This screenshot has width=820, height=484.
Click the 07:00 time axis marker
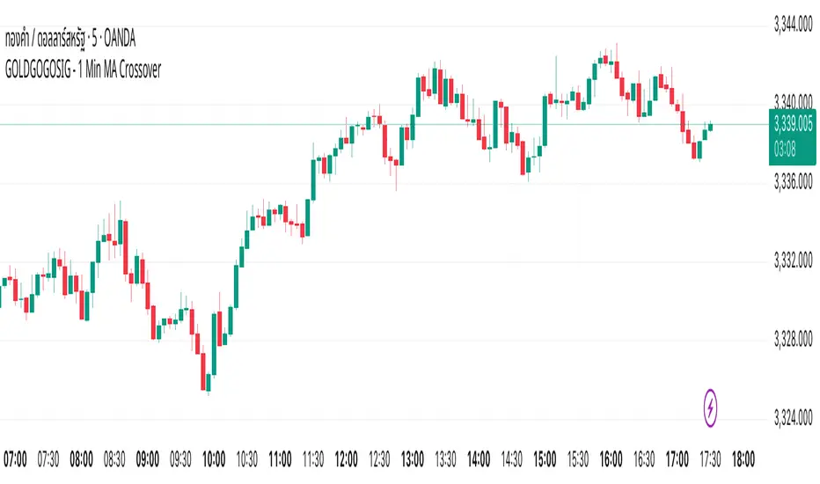point(15,459)
